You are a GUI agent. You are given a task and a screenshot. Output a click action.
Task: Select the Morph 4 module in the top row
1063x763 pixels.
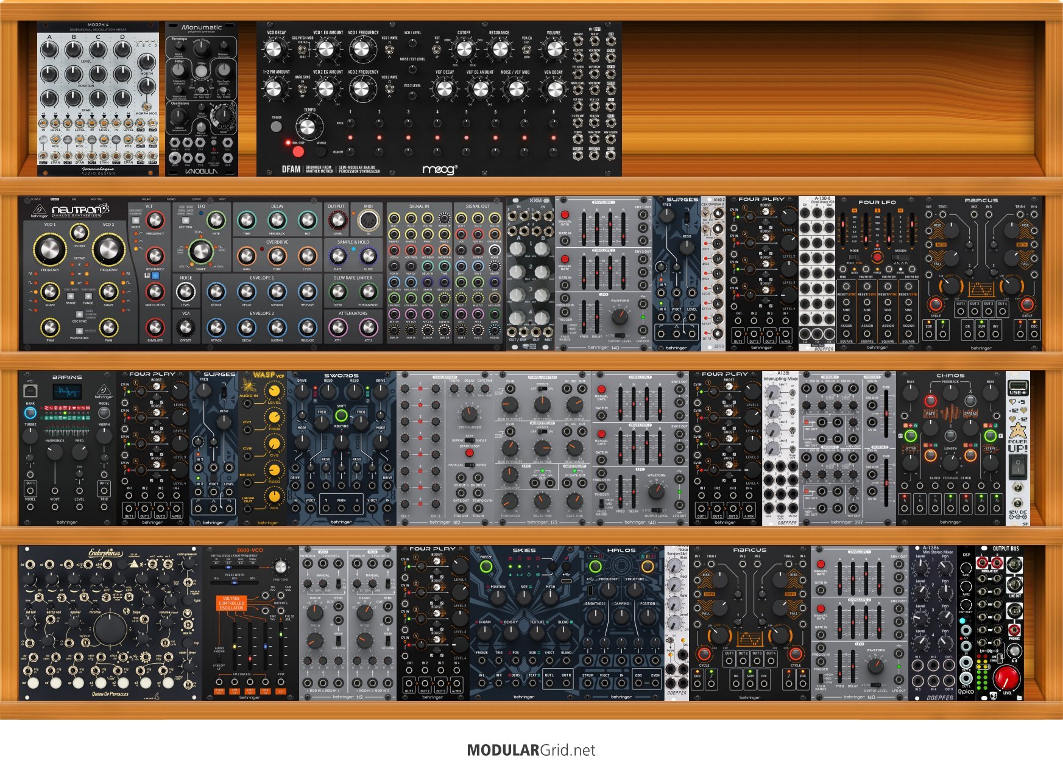coord(98,99)
